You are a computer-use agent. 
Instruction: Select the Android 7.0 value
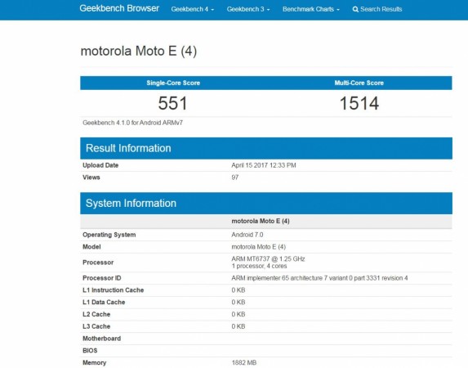tap(247, 235)
